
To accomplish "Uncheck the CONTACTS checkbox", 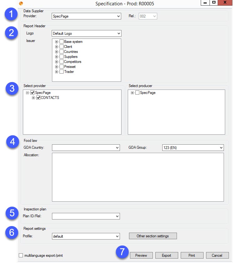I will (x=39, y=98).
